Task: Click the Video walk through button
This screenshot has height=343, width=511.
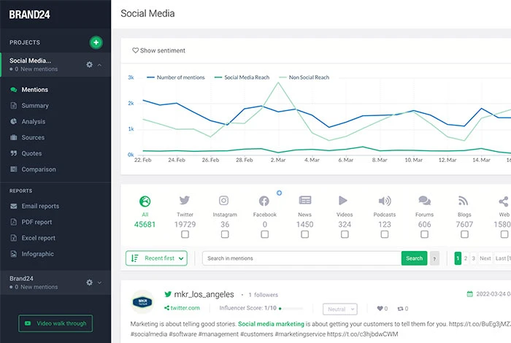Action: 55,323
